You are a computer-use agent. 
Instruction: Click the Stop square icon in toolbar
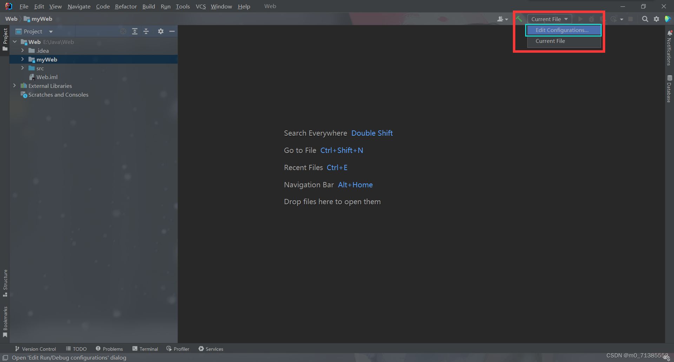pos(630,19)
